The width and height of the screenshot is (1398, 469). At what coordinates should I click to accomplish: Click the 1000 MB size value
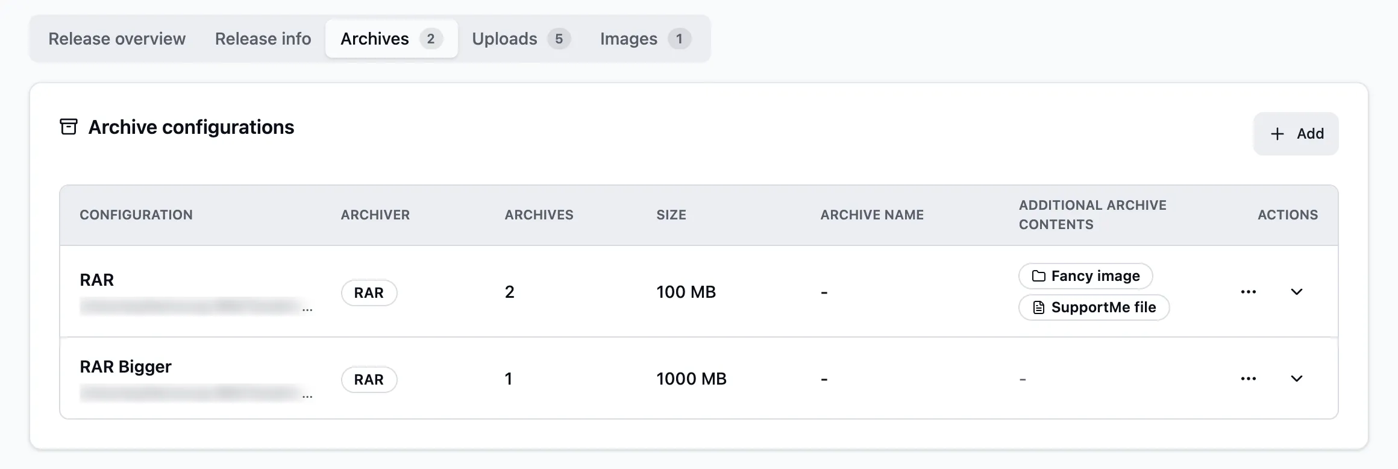coord(691,379)
